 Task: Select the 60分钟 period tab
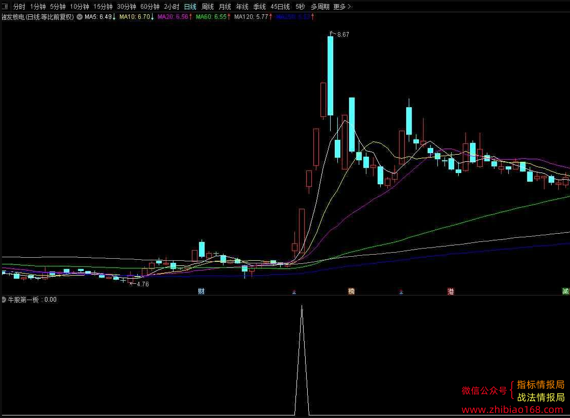tap(150, 7)
